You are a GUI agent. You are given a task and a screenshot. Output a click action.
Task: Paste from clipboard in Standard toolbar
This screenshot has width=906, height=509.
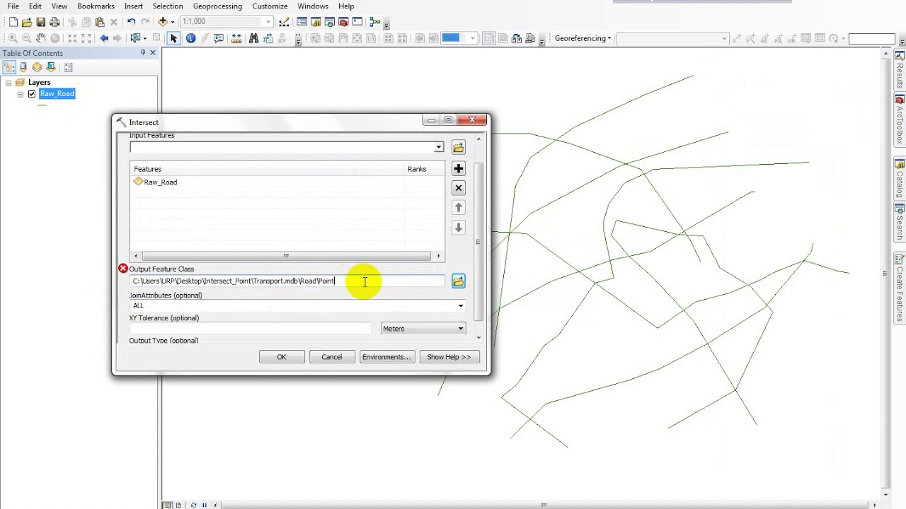(x=100, y=22)
